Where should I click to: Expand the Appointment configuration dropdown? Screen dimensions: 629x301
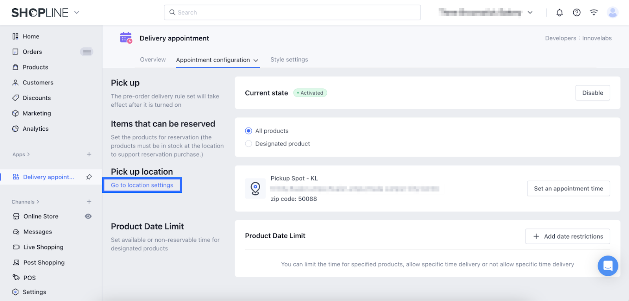(256, 60)
